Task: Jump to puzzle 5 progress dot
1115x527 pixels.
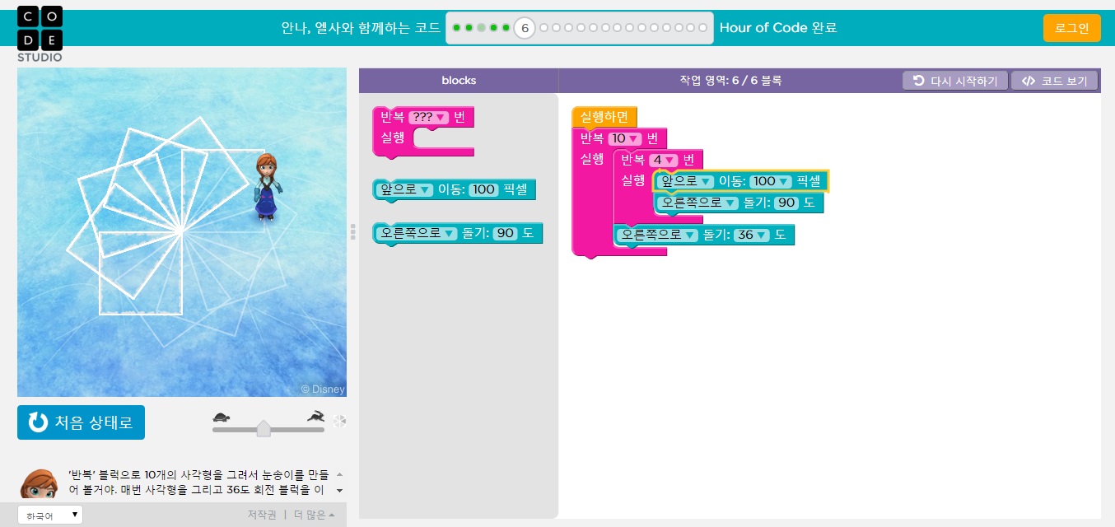Action: point(506,28)
